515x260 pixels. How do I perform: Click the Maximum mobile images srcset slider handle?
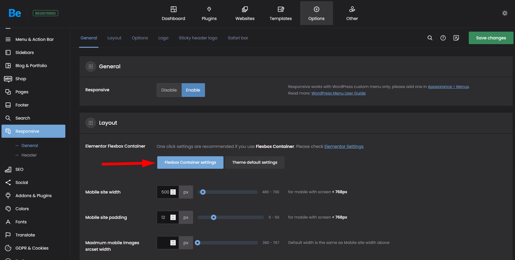click(198, 243)
